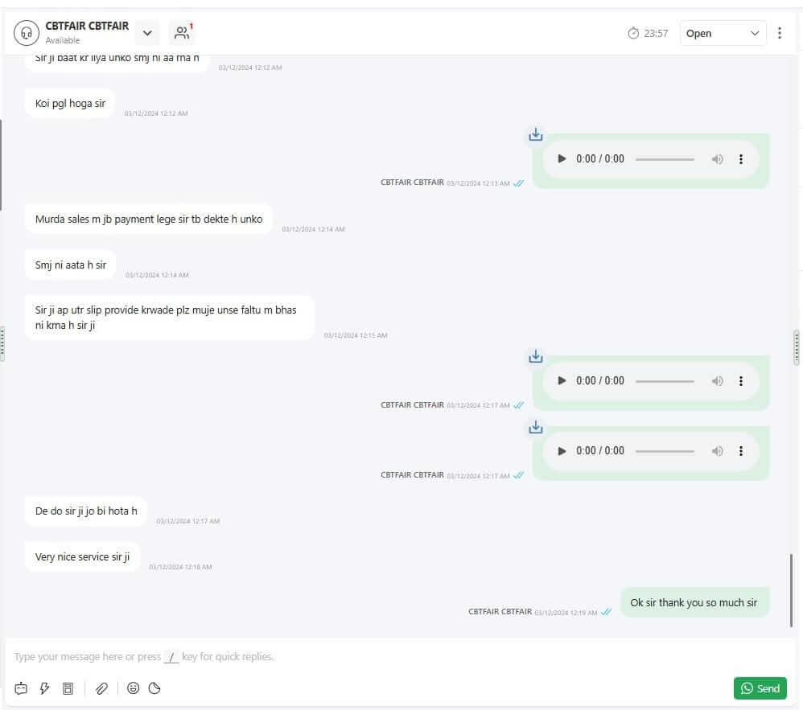Expand the chevron next to CBTFAIR CBTFAIR
Screen dimensions: 803x710
coord(147,33)
